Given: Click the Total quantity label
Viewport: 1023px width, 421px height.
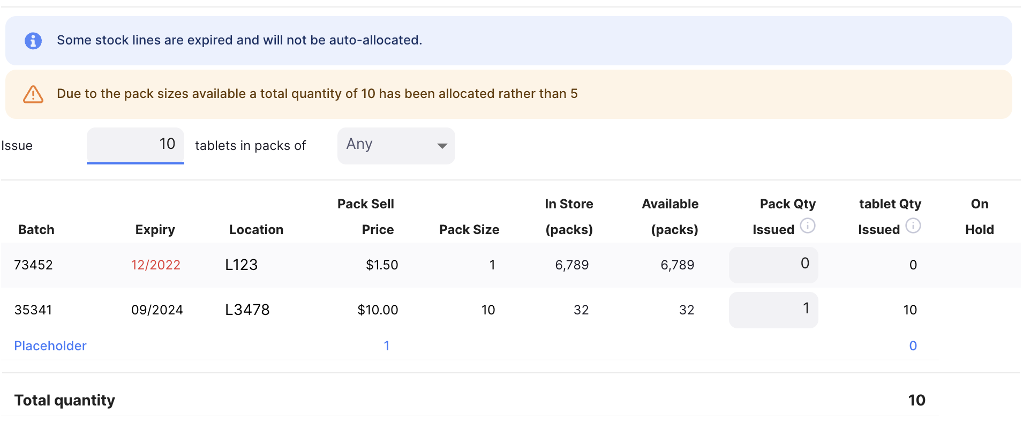Looking at the screenshot, I should point(65,401).
